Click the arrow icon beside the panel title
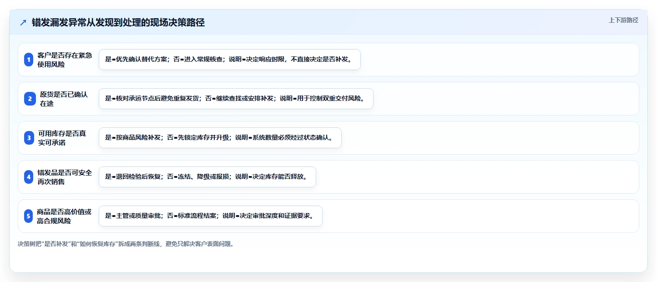This screenshot has height=282, width=657. point(23,22)
